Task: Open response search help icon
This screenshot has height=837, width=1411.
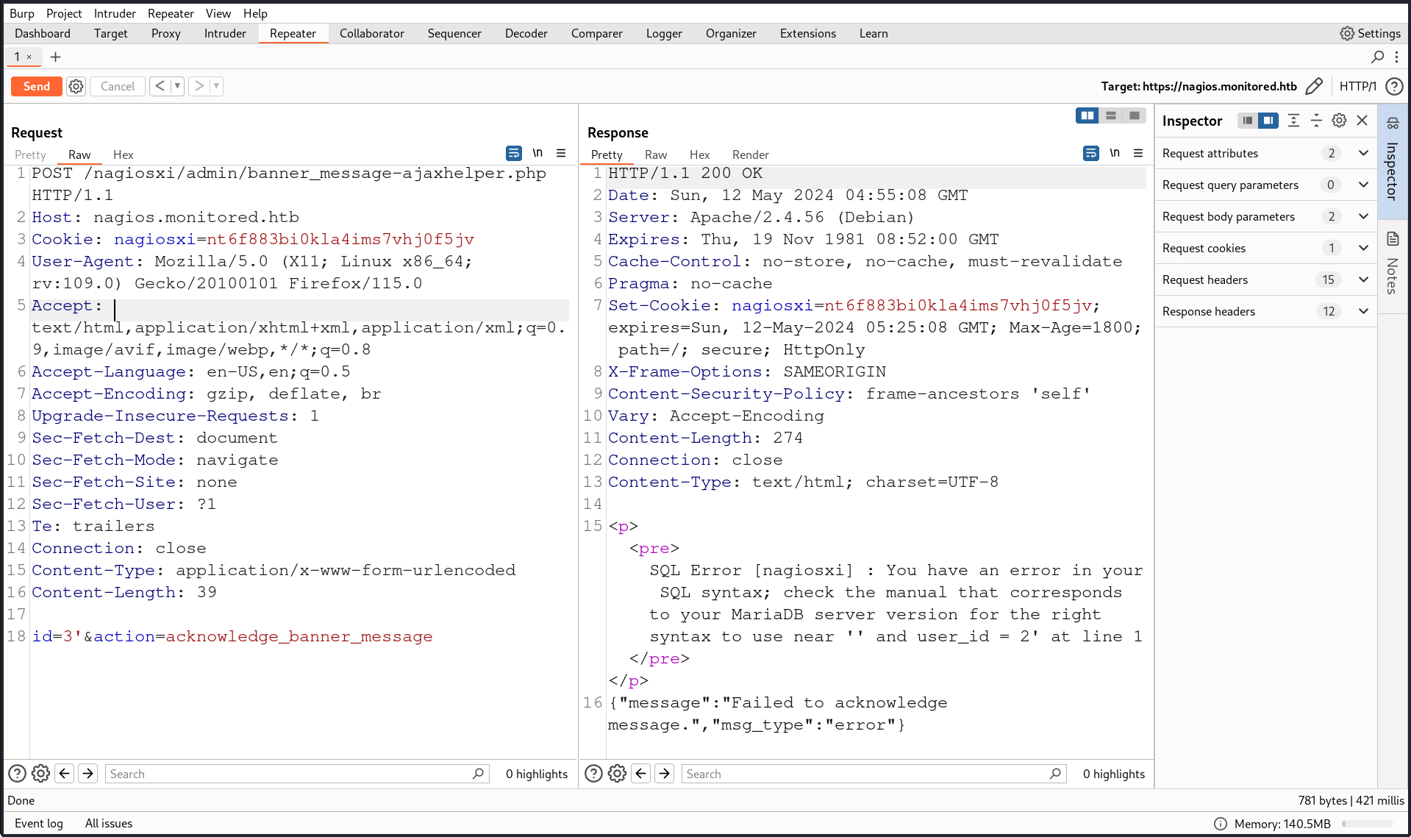Action: (593, 774)
